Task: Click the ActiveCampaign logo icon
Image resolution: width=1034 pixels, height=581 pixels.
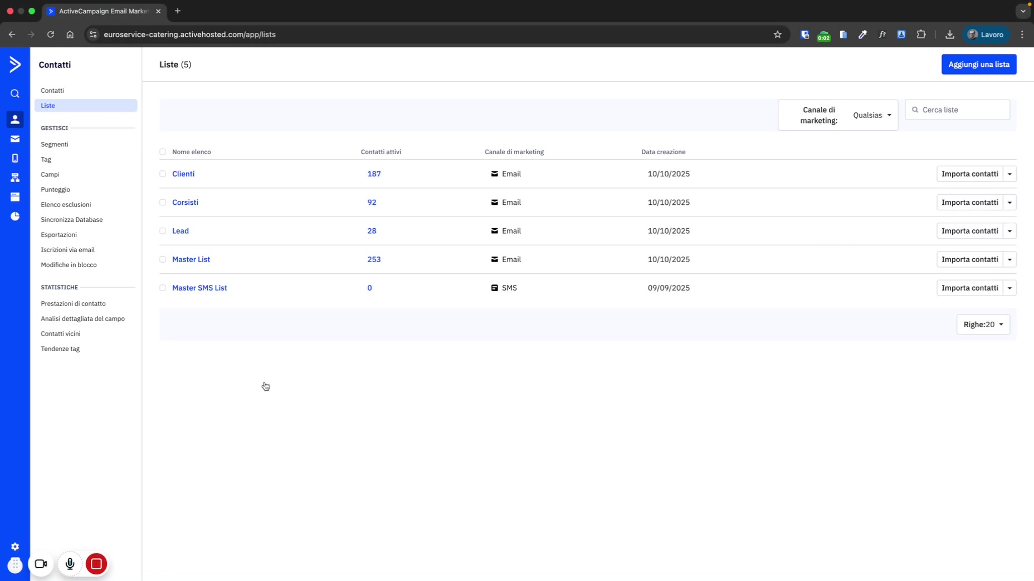Action: point(15,65)
